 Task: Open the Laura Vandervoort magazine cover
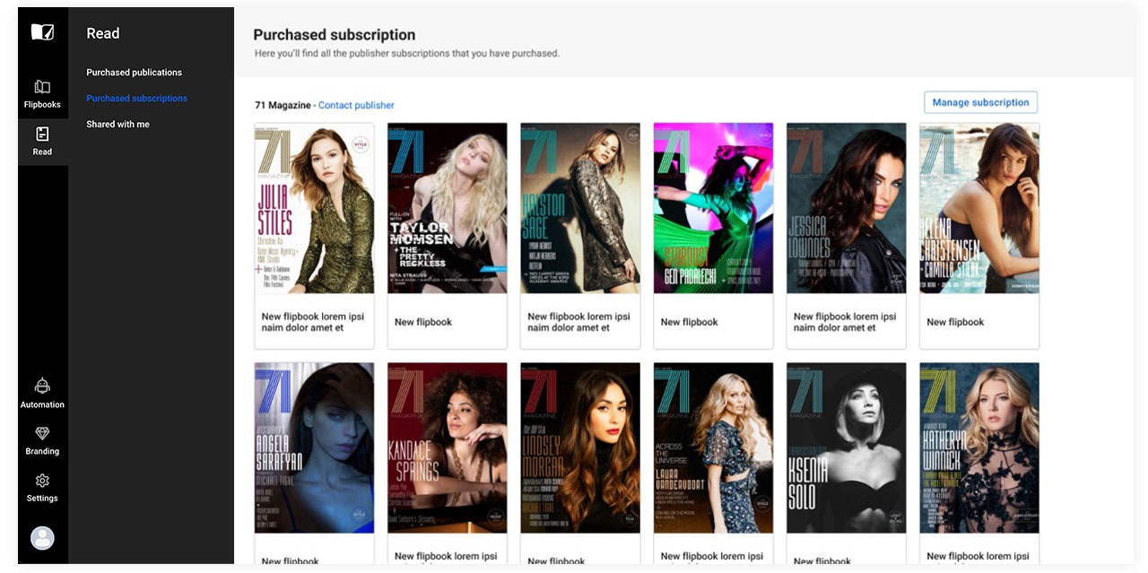[713, 447]
